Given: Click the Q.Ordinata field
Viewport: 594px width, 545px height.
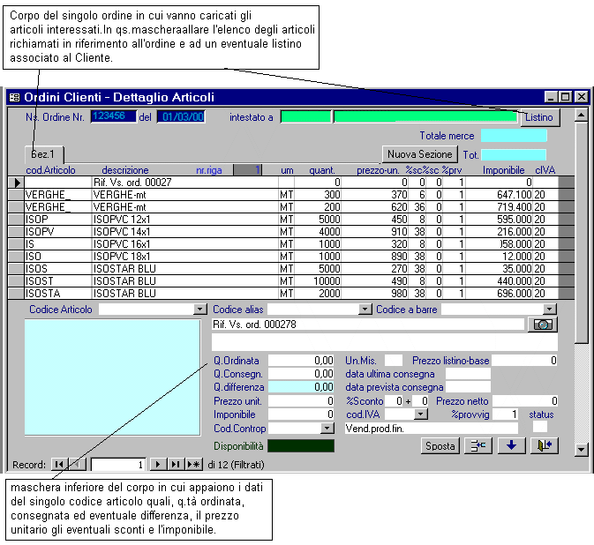Looking at the screenshot, I should pos(301,361).
